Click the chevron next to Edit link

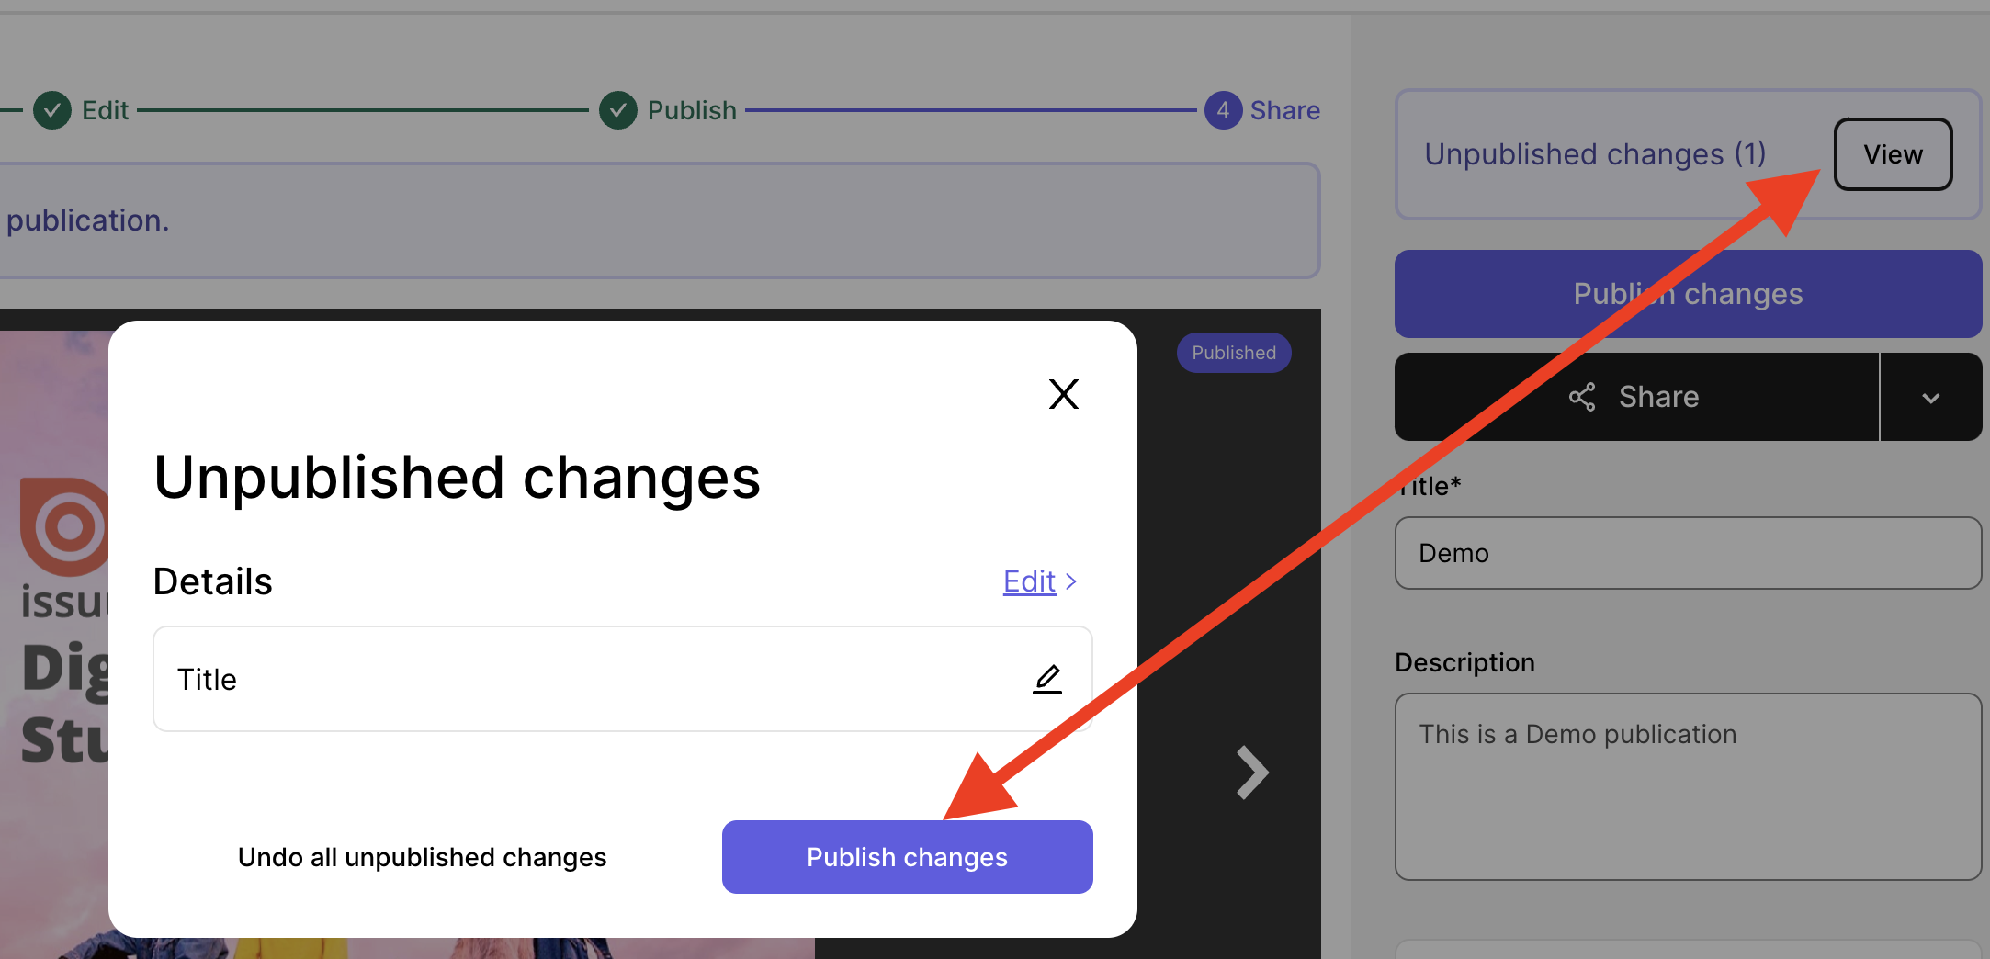coord(1070,581)
